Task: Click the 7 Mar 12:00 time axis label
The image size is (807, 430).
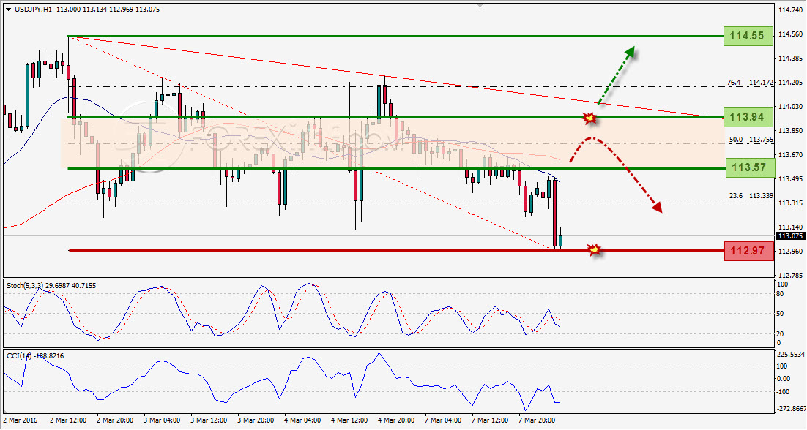Action: pyautogui.click(x=490, y=420)
